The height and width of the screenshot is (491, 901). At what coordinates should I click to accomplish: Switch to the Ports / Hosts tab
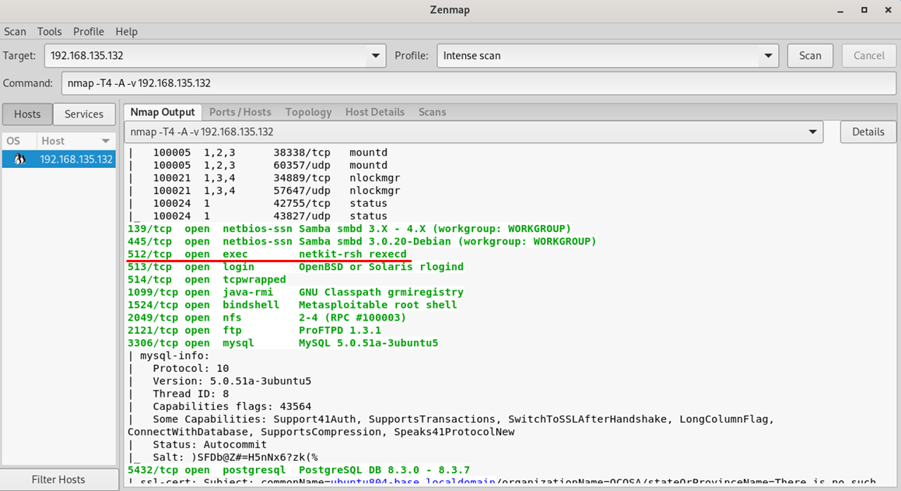[x=240, y=112]
